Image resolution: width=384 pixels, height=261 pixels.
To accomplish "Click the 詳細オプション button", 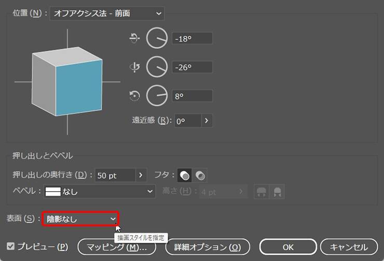I will pos(208,247).
